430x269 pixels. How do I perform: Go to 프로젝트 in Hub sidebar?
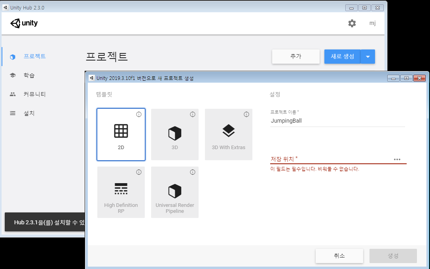pyautogui.click(x=34, y=56)
